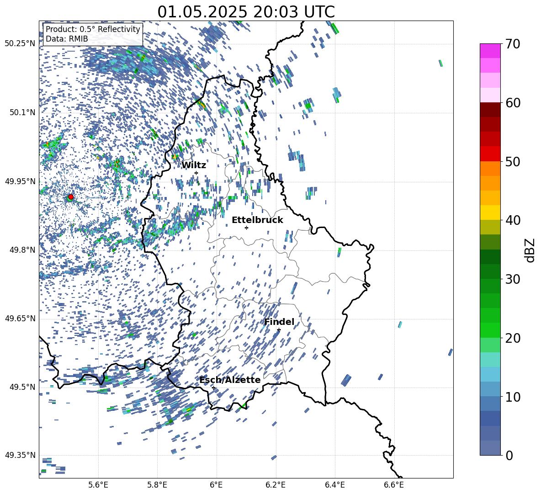
Task: Click the Ettelbruck station cross marker
Action: pos(246,228)
